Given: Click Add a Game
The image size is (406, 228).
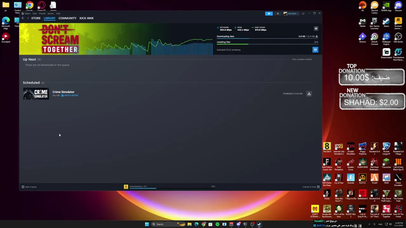Looking at the screenshot, I should tap(29, 187).
